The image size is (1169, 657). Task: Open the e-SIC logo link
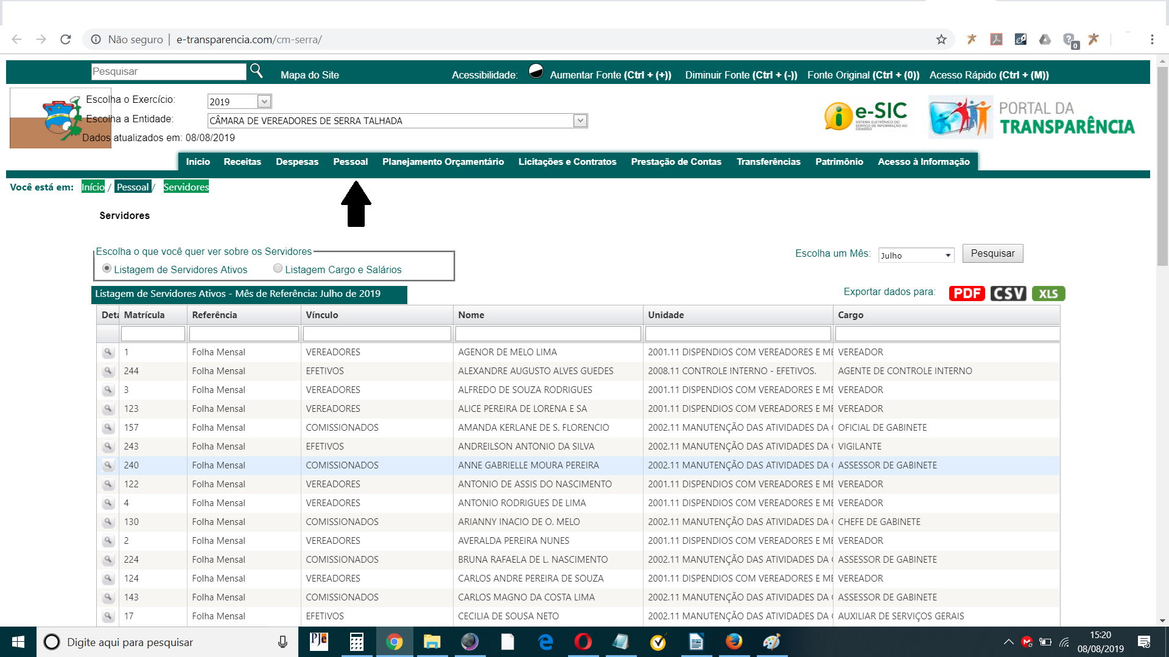(x=865, y=116)
